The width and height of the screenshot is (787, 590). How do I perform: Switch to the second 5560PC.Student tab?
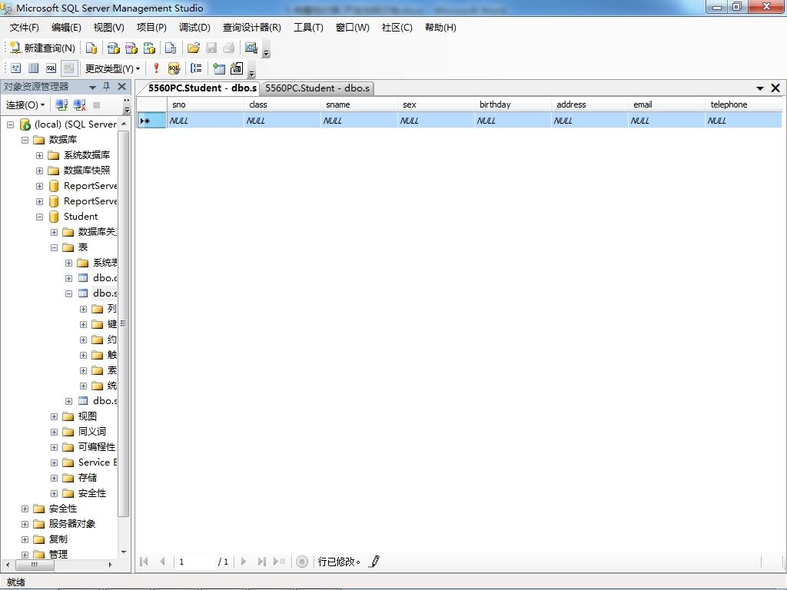point(317,88)
